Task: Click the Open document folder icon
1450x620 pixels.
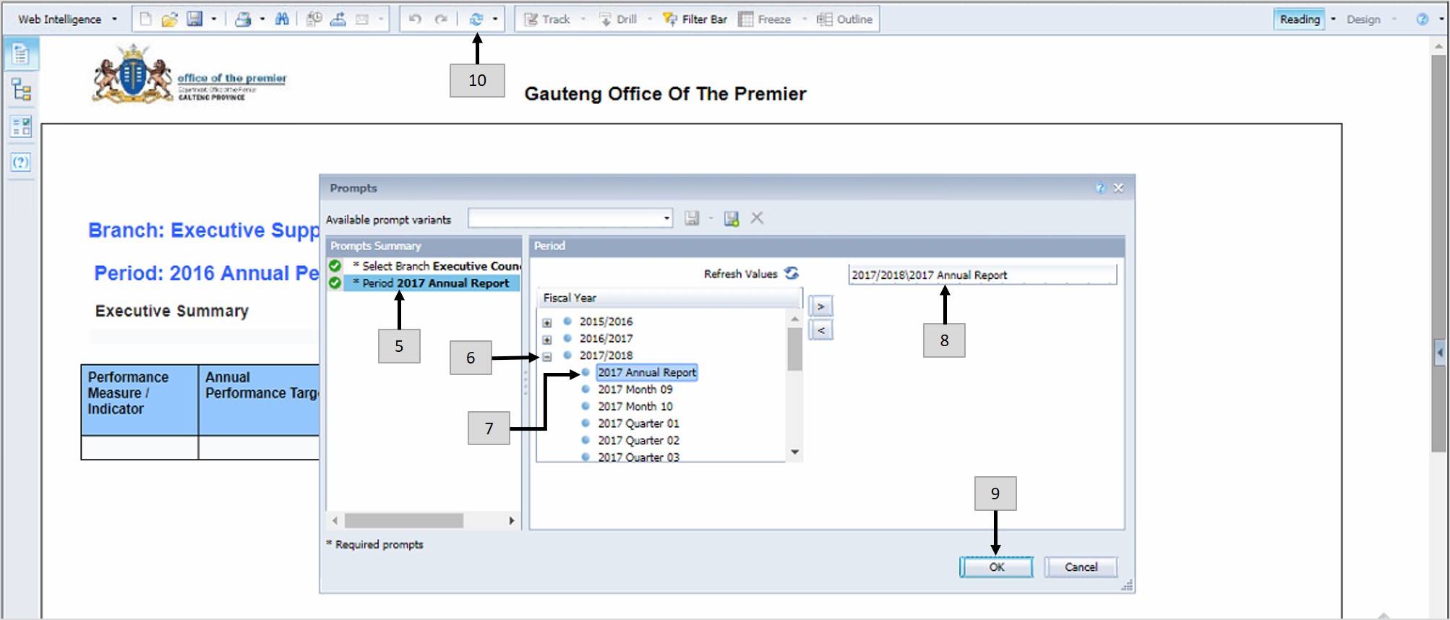Action: pos(169,20)
